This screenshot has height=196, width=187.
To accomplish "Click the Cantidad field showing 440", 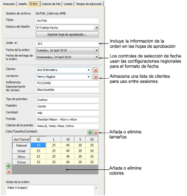I will (67, 113).
